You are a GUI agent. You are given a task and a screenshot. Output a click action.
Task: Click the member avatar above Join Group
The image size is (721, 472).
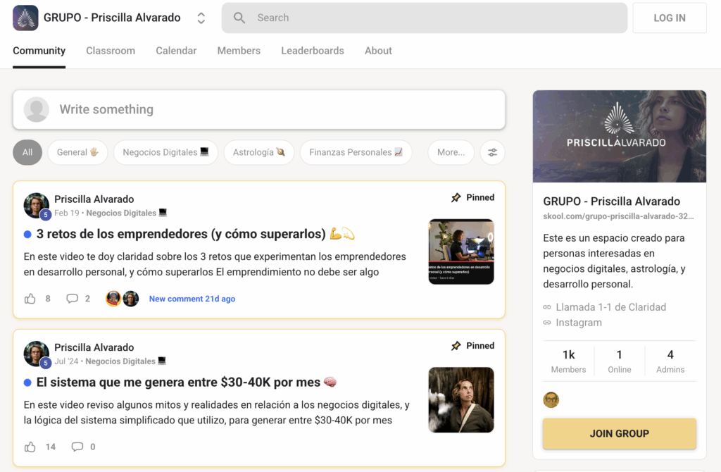coord(551,399)
